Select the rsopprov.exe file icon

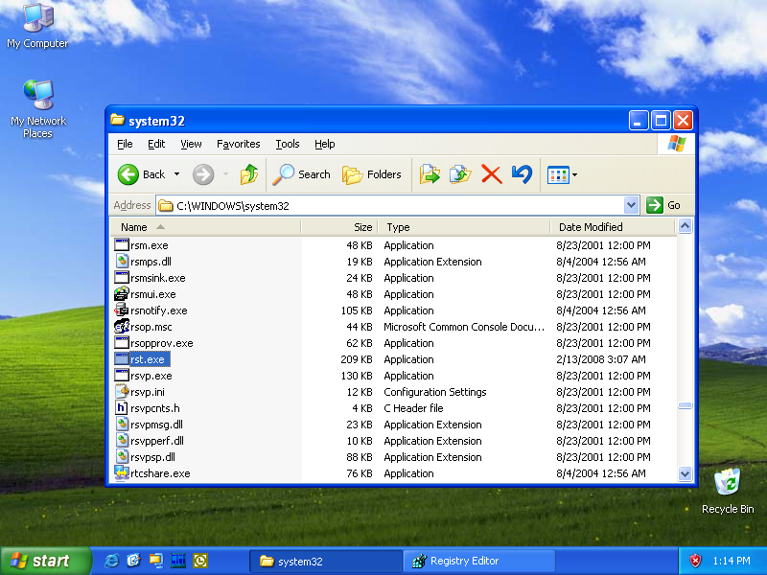click(x=122, y=343)
